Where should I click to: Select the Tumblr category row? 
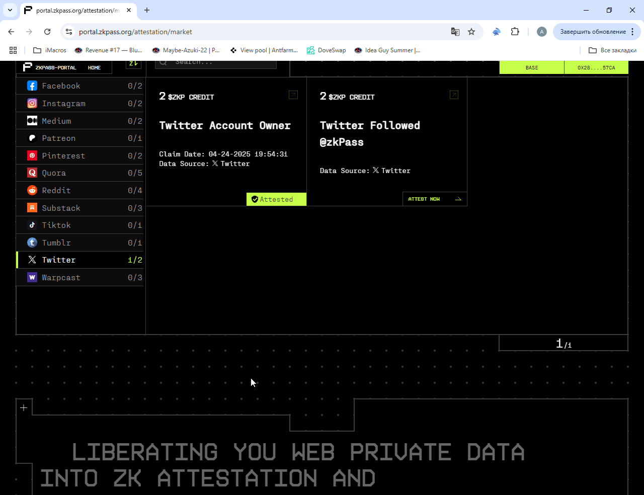click(80, 242)
